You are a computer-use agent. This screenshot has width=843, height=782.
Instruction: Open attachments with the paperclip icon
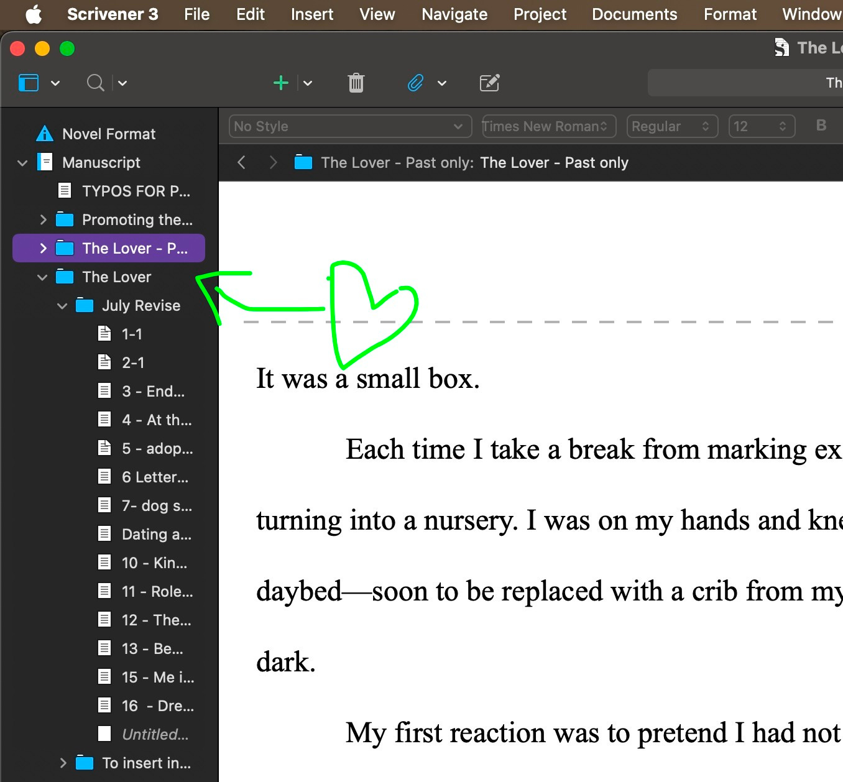click(x=415, y=82)
